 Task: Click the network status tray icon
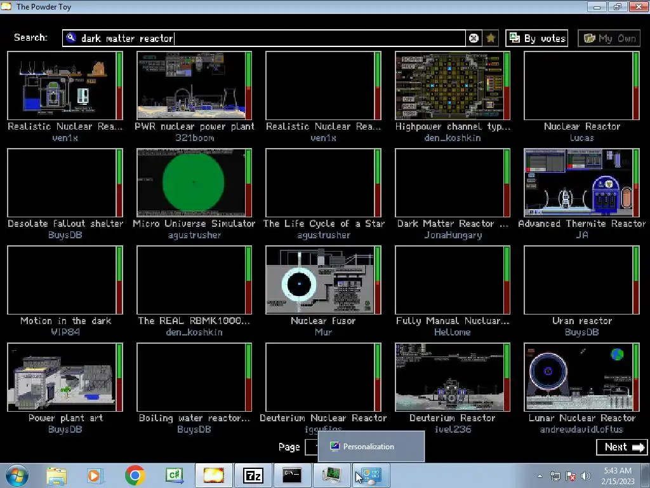coord(555,476)
